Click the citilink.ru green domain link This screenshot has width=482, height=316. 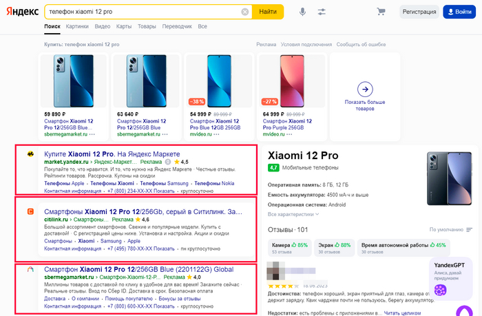coord(56,220)
